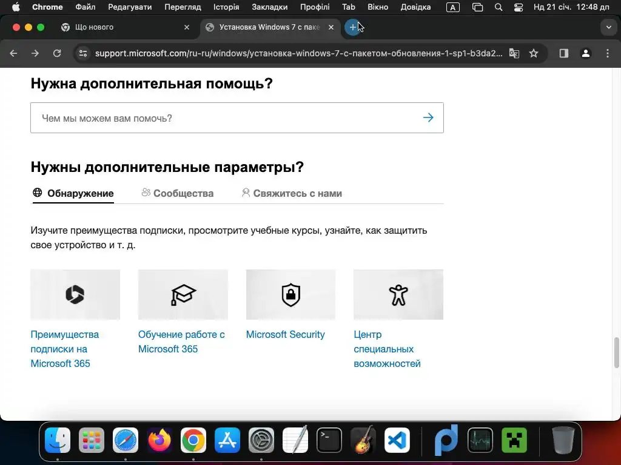Open Finder from the dock

pyautogui.click(x=58, y=440)
